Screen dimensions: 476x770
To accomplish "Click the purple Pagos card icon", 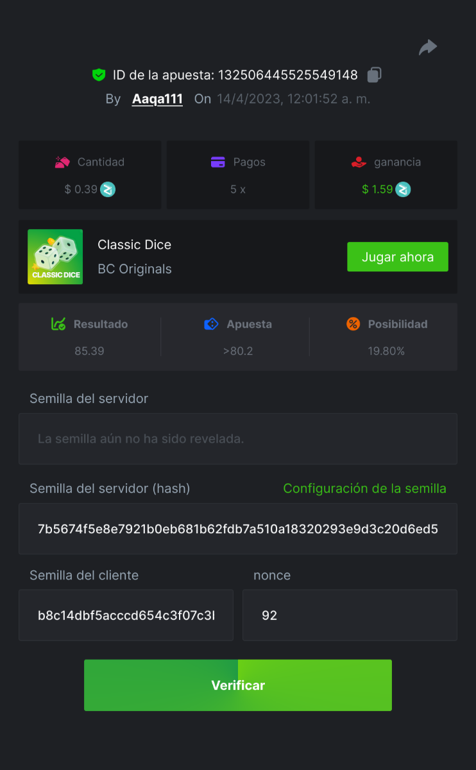I will tap(218, 162).
